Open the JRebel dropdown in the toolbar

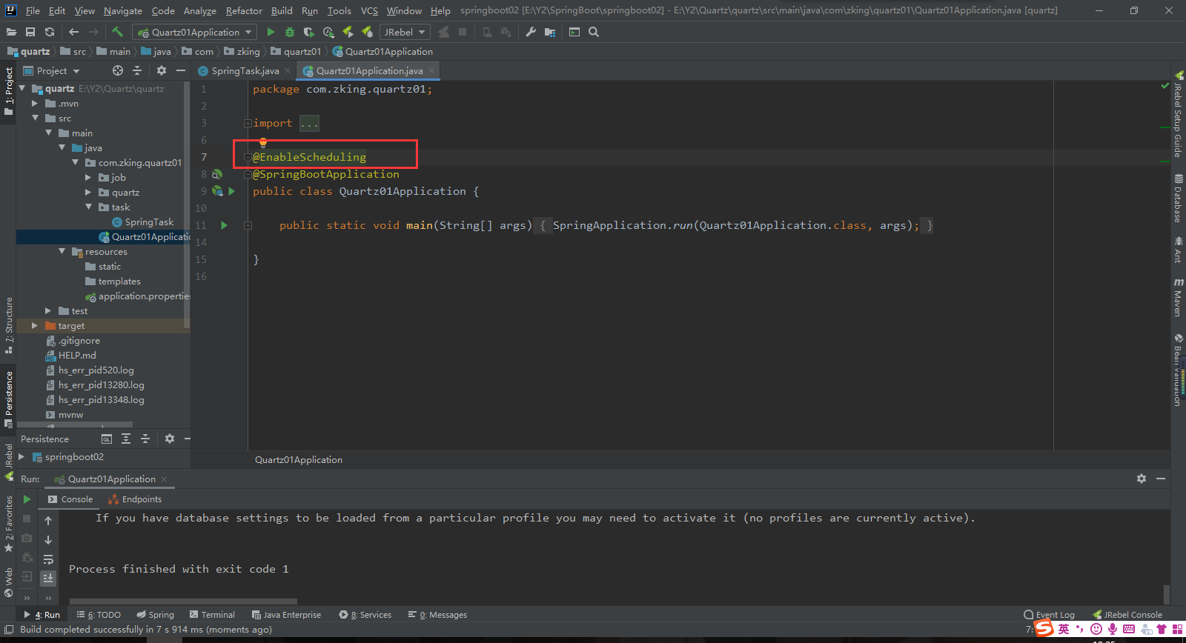(x=405, y=32)
